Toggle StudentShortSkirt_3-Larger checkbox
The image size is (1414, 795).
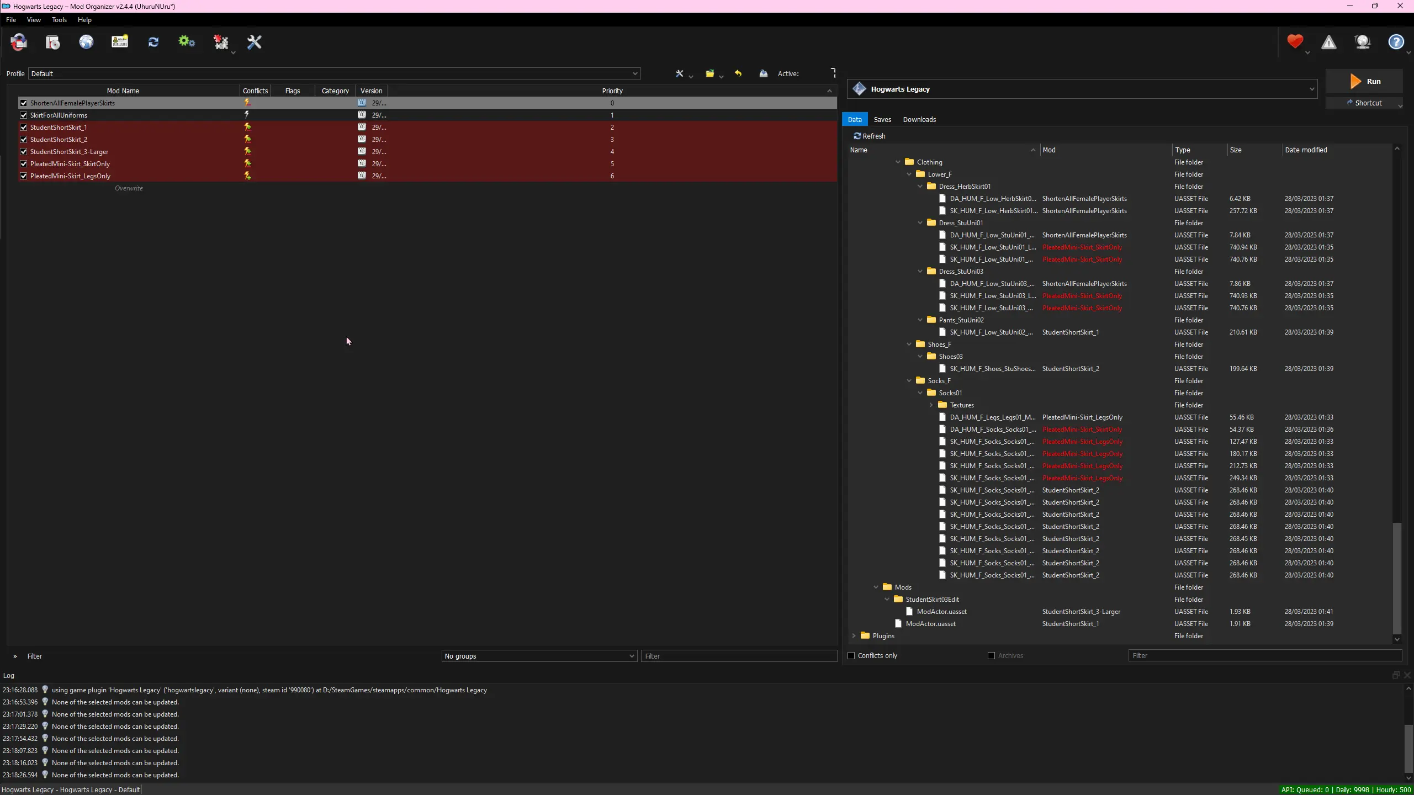(x=24, y=151)
